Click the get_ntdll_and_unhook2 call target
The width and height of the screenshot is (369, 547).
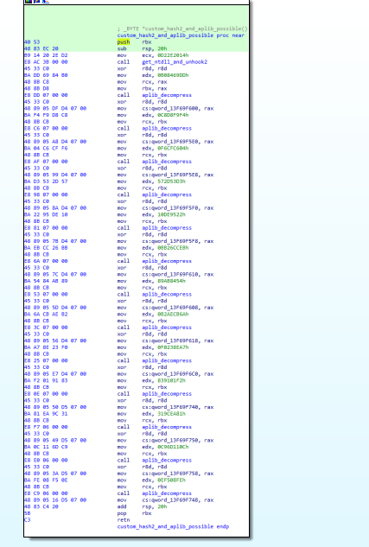coord(175,61)
